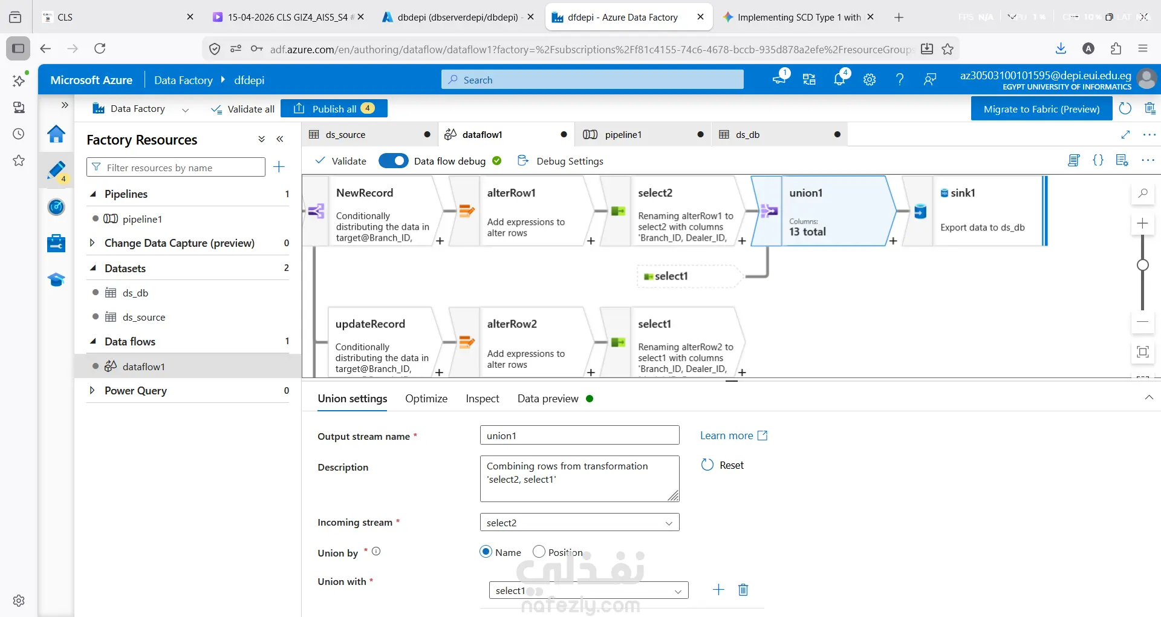Screen dimensions: 1161x617
Task: Open the code view braces icon
Action: point(1098,160)
